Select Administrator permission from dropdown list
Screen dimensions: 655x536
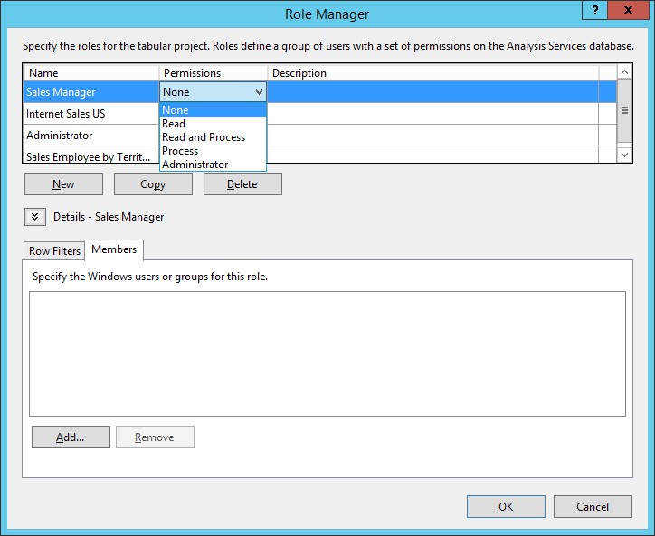click(195, 165)
